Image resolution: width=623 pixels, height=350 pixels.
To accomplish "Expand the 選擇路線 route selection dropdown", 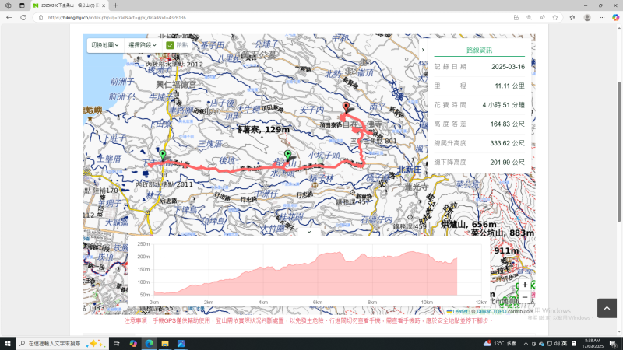I will tap(143, 45).
